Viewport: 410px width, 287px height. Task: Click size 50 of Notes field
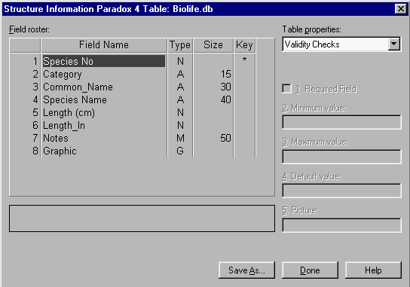[x=225, y=138]
